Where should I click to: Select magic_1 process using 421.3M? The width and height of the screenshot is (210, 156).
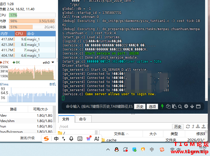(28, 44)
